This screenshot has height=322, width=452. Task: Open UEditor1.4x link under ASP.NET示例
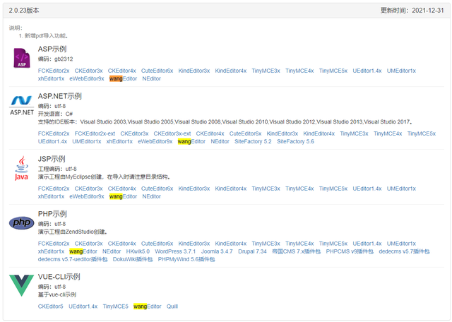pos(52,141)
